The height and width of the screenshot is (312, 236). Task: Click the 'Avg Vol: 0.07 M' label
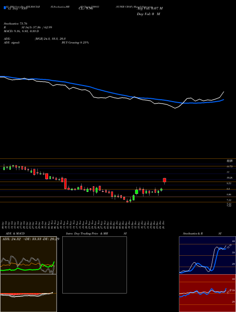(x=150, y=8)
